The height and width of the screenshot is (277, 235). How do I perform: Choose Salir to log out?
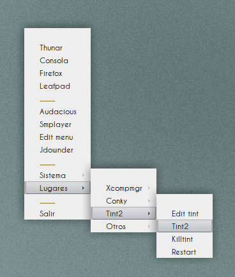[57, 213]
